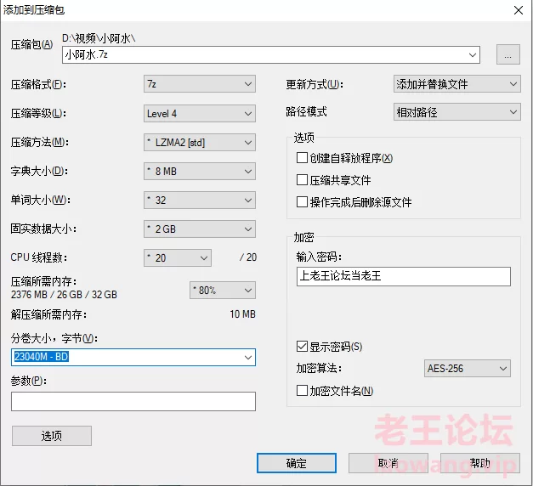Screen dimensions: 533x486
Task: Enable 压缩共享文件 checkbox
Action: pyautogui.click(x=302, y=180)
